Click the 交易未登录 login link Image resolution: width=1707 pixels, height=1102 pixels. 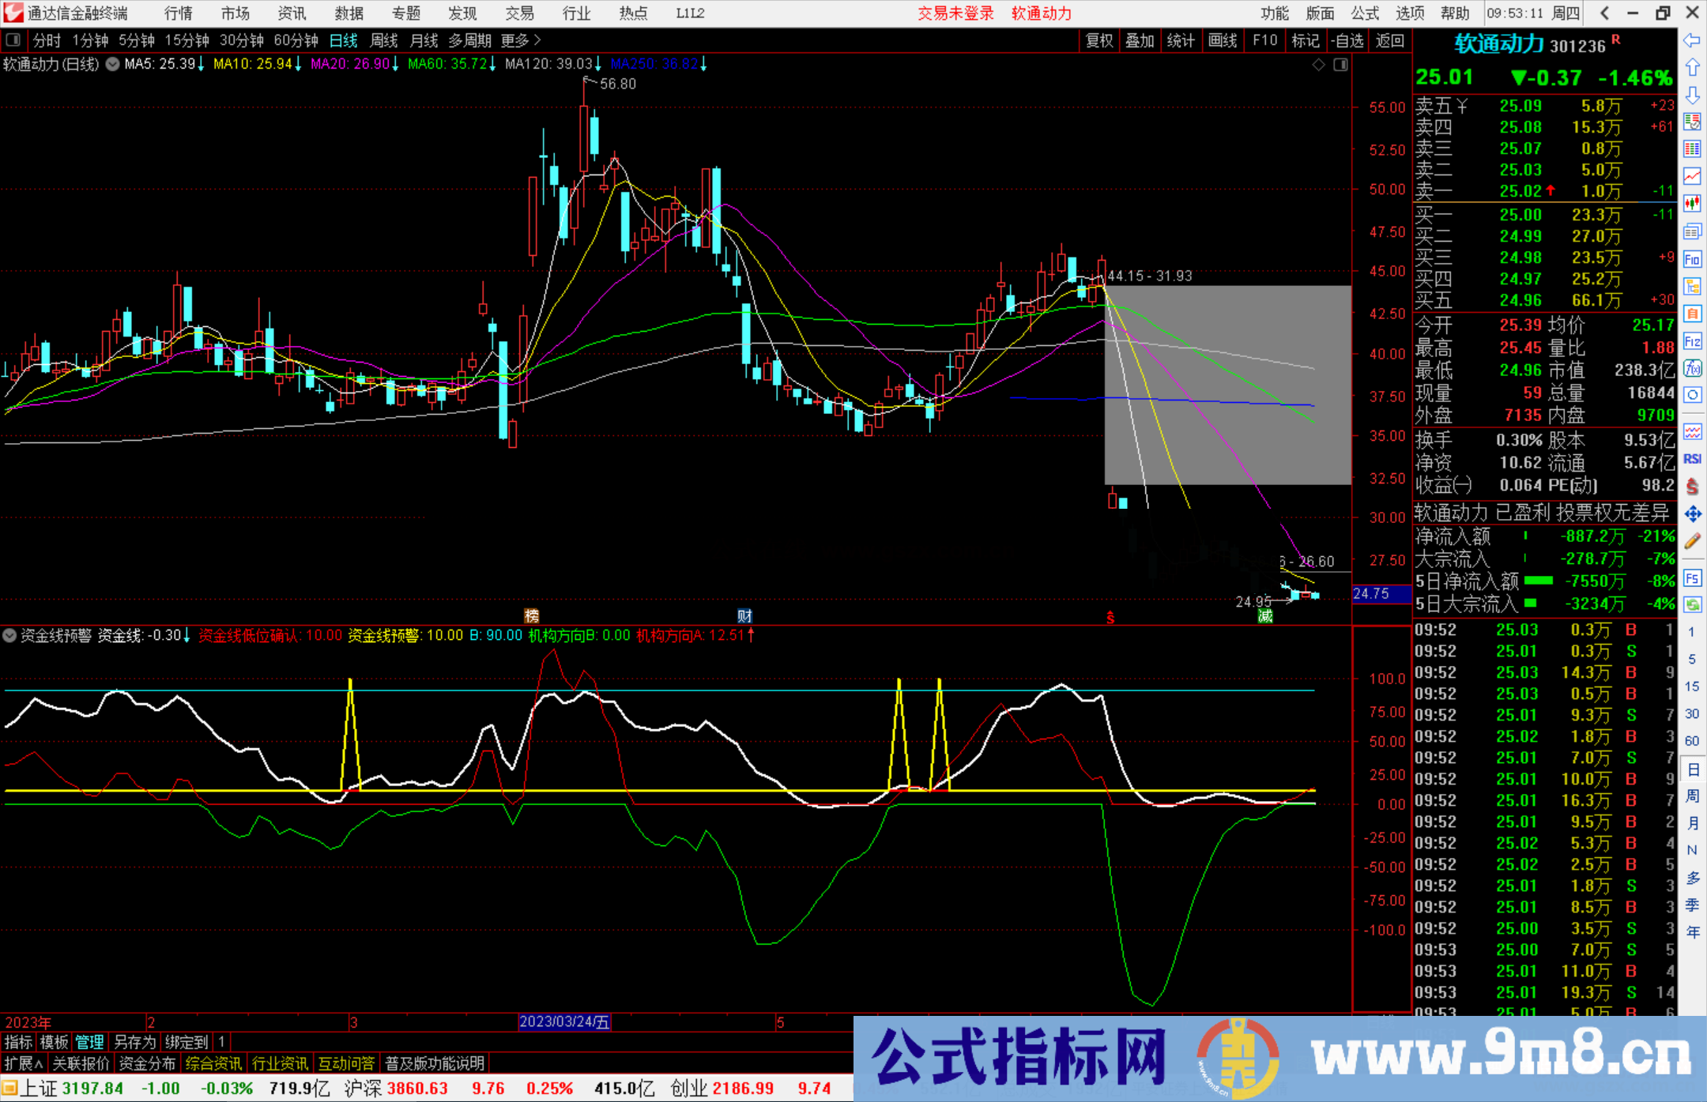click(955, 13)
